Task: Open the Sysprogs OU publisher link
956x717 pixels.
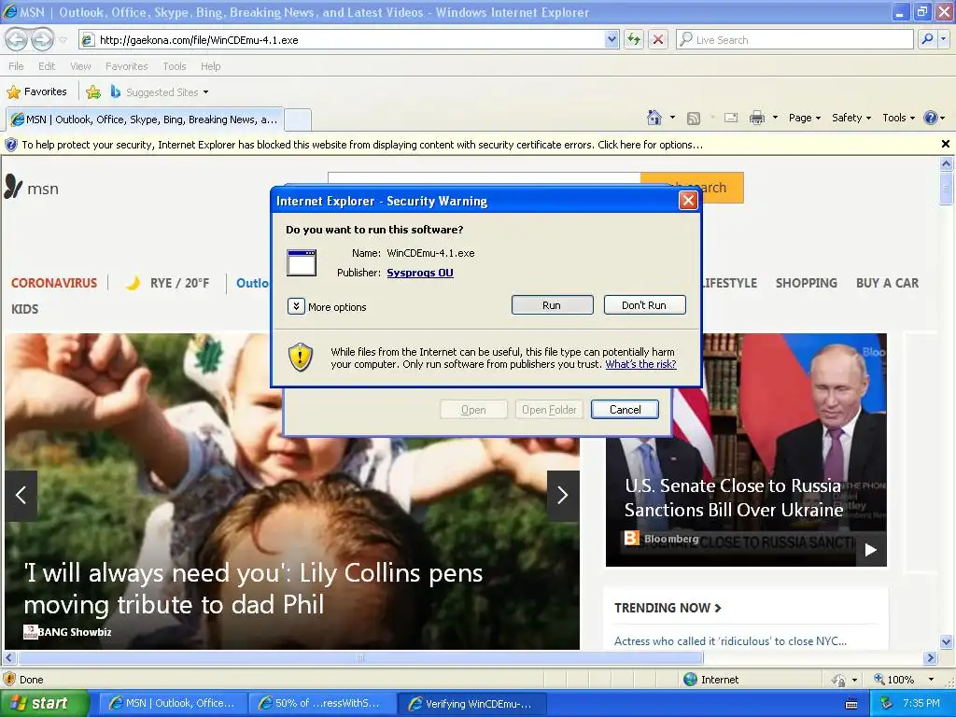Action: [420, 273]
